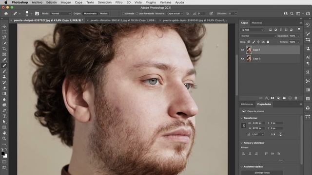Select the Lasso tool
This screenshot has height=175, width=312.
tap(4, 37)
